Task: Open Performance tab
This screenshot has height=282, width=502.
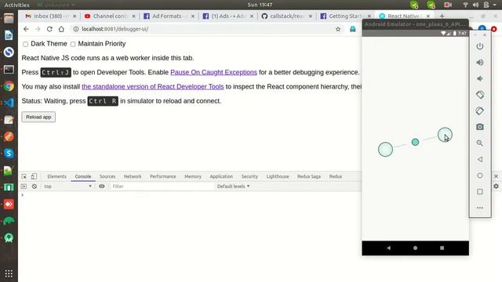Action: pyautogui.click(x=162, y=176)
